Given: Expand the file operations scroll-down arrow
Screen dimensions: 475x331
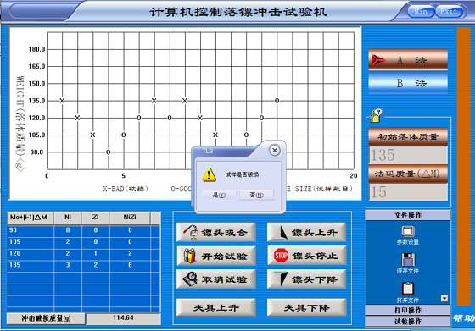Looking at the screenshot, I should [444, 298].
